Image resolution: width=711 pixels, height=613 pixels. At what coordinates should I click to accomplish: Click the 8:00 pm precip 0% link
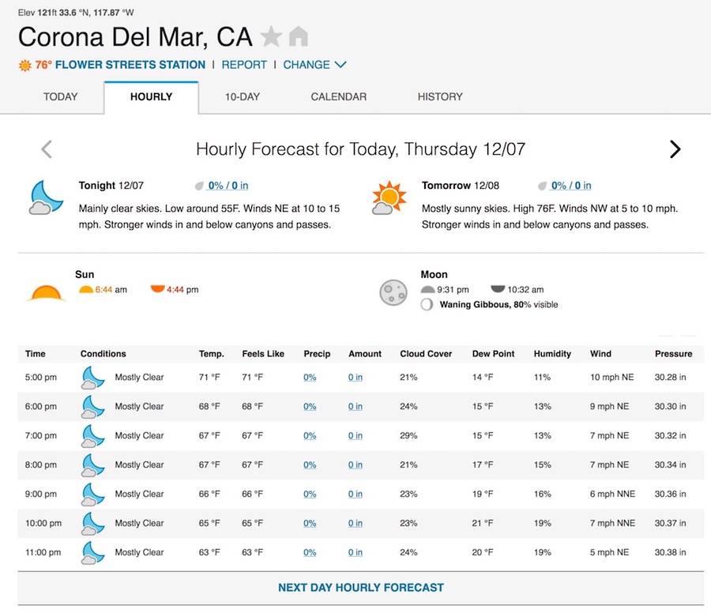(x=310, y=465)
